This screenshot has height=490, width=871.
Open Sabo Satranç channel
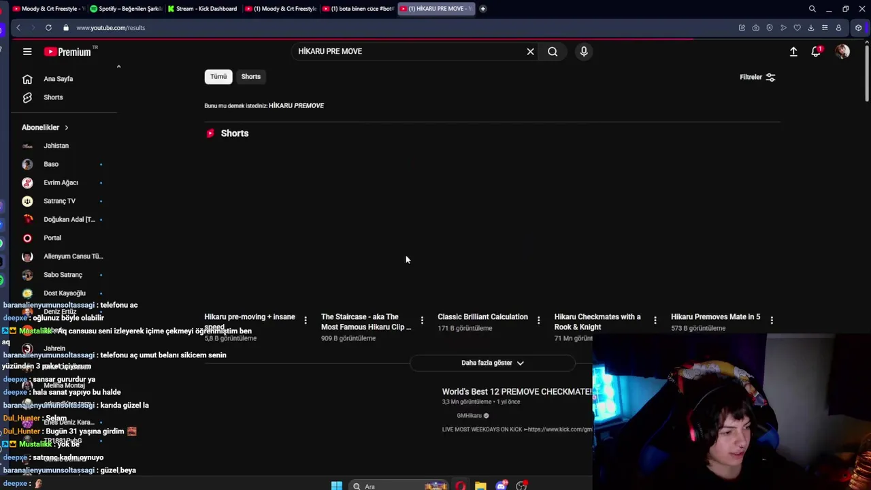[63, 275]
